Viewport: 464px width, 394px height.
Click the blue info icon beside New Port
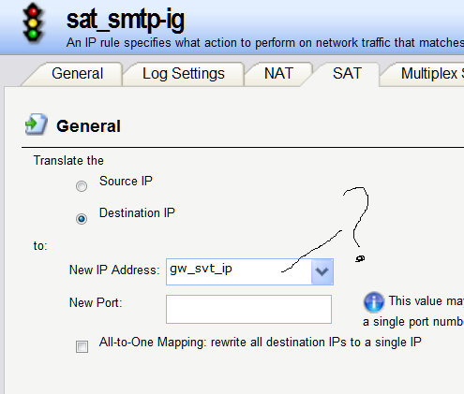point(374,302)
